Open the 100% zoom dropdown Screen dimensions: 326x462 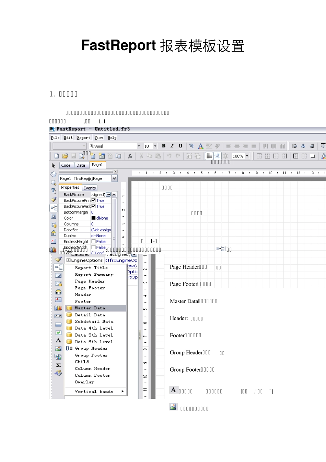click(247, 156)
